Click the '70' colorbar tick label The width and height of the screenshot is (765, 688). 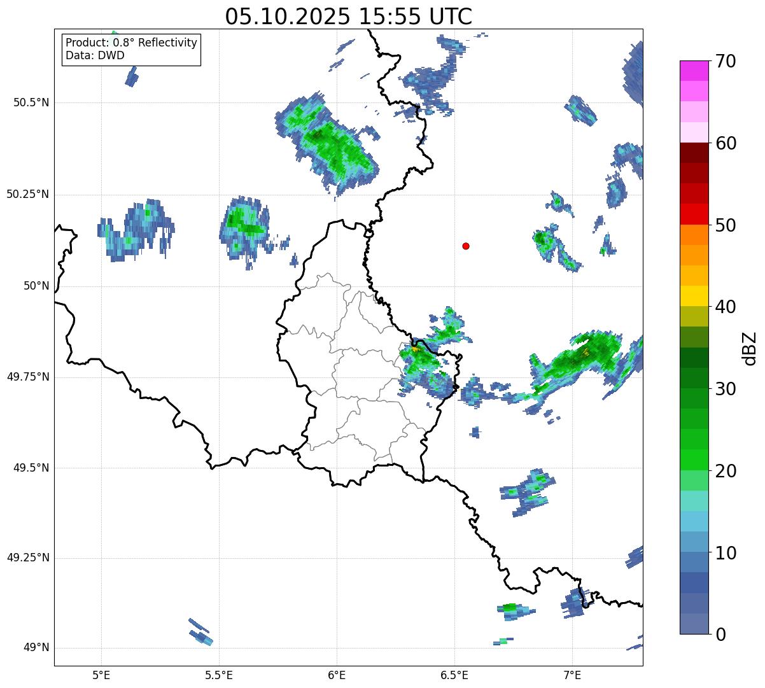[726, 61]
